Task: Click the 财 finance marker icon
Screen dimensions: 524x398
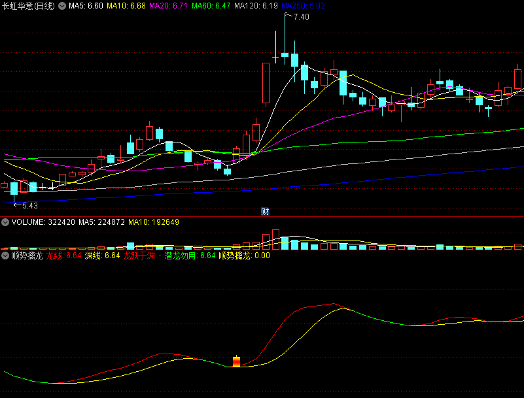Action: (265, 211)
